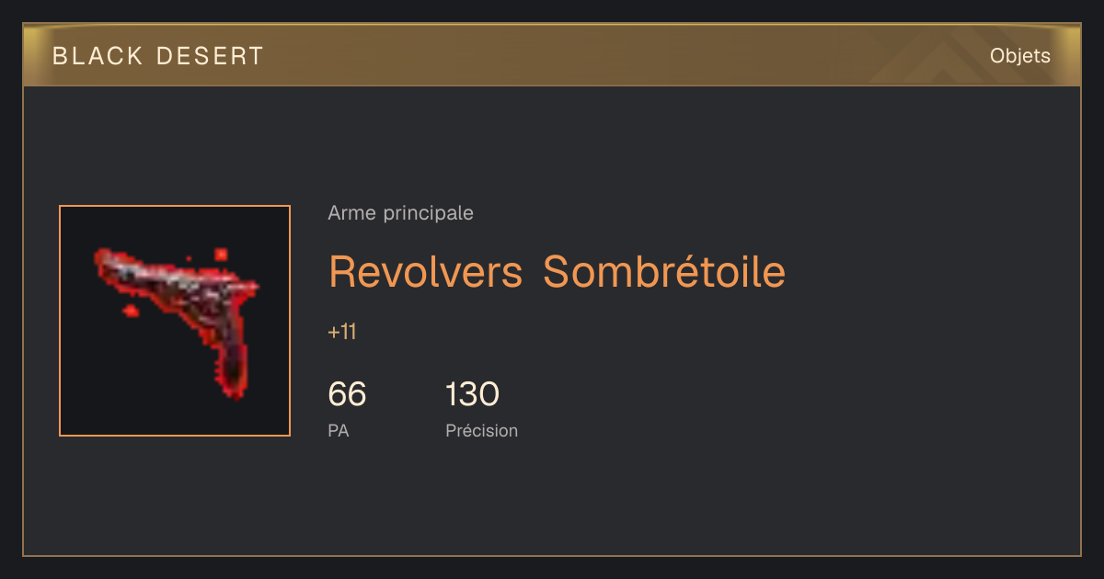Click the small red fleck left of revolver
Viewport: 1104px width, 579px height.
pos(131,312)
